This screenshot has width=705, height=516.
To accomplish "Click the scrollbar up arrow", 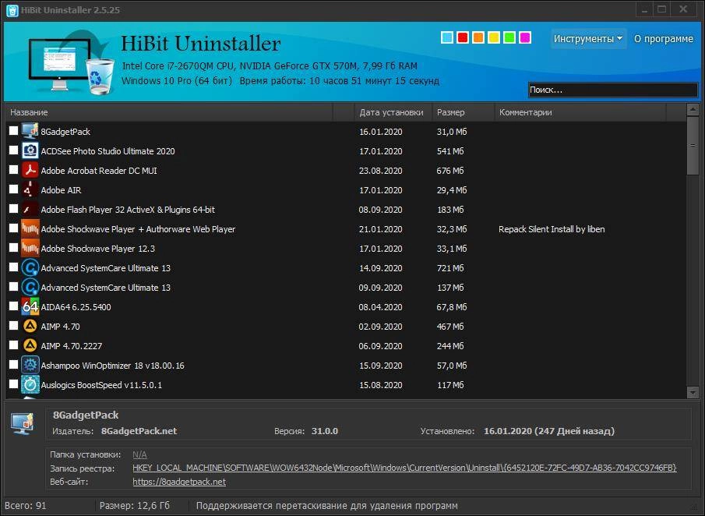I will pyautogui.click(x=693, y=109).
